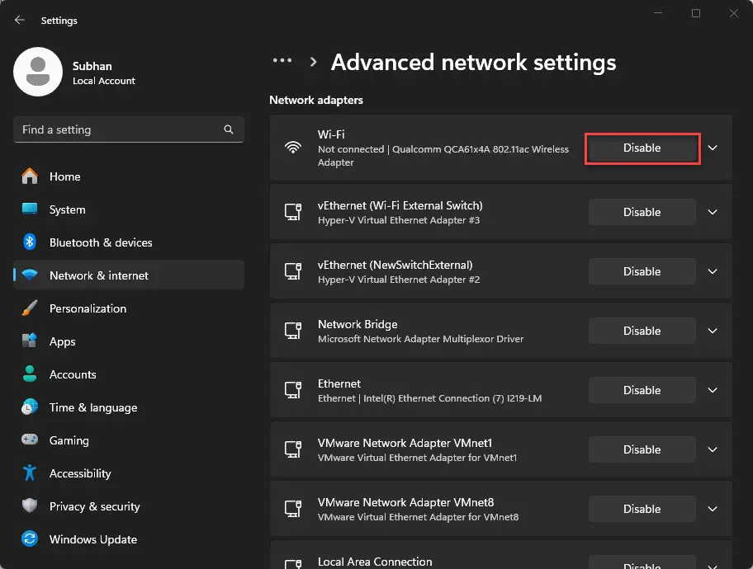Open the Gaming settings section

pyautogui.click(x=69, y=440)
